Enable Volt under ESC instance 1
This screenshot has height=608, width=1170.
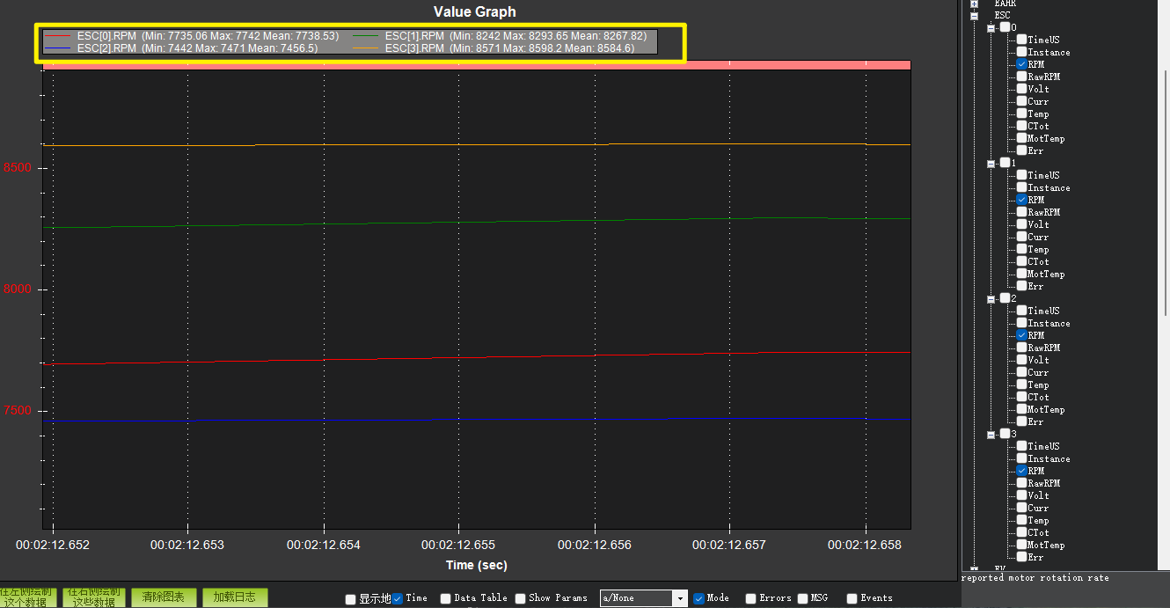tap(1021, 224)
